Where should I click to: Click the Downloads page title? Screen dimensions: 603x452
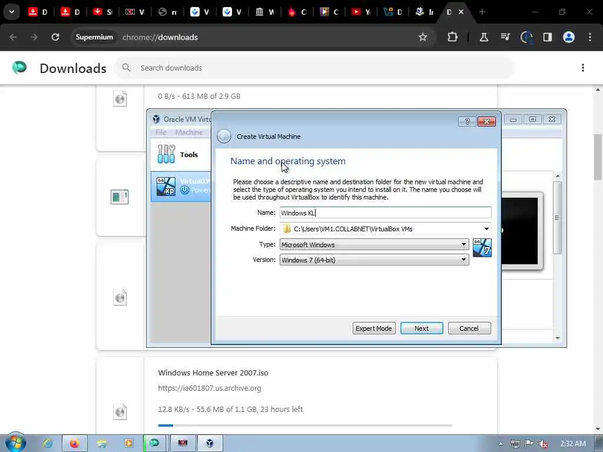coord(73,68)
